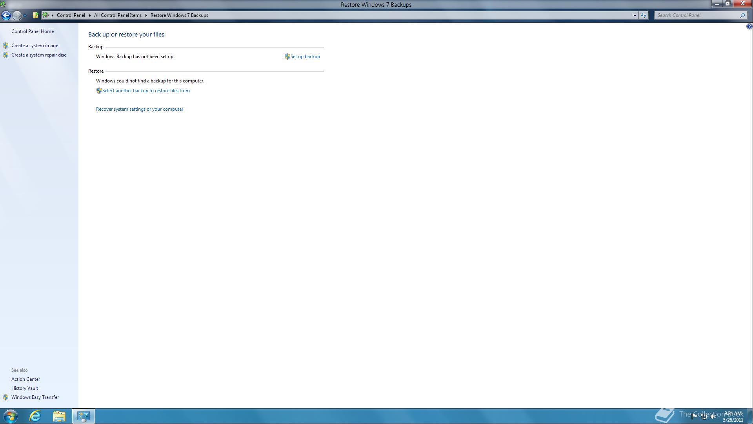Click the window system icon in title bar
753x424 pixels.
tap(3, 4)
